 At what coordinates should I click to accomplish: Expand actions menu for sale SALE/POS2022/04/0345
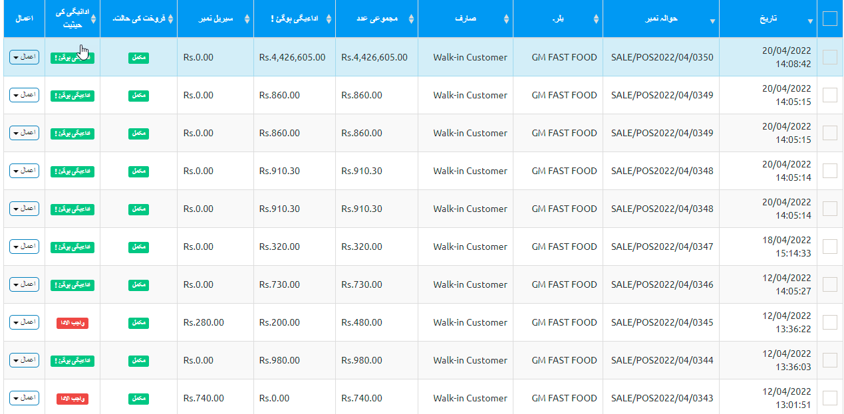[x=24, y=322]
